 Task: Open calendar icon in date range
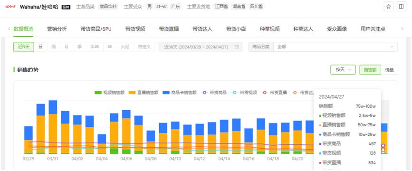pos(237,47)
